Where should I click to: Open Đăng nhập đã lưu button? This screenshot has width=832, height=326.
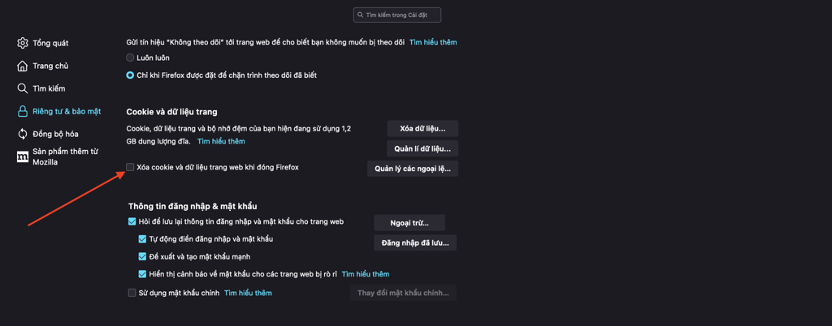coord(415,243)
